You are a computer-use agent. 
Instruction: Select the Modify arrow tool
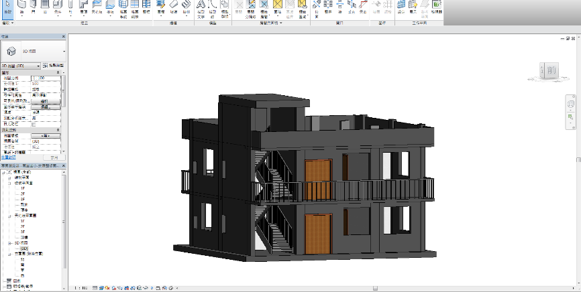coord(8,8)
